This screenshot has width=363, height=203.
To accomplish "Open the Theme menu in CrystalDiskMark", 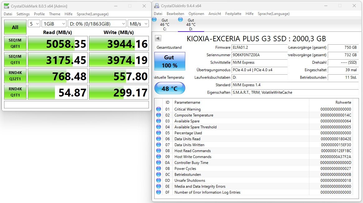I will coord(55,14).
